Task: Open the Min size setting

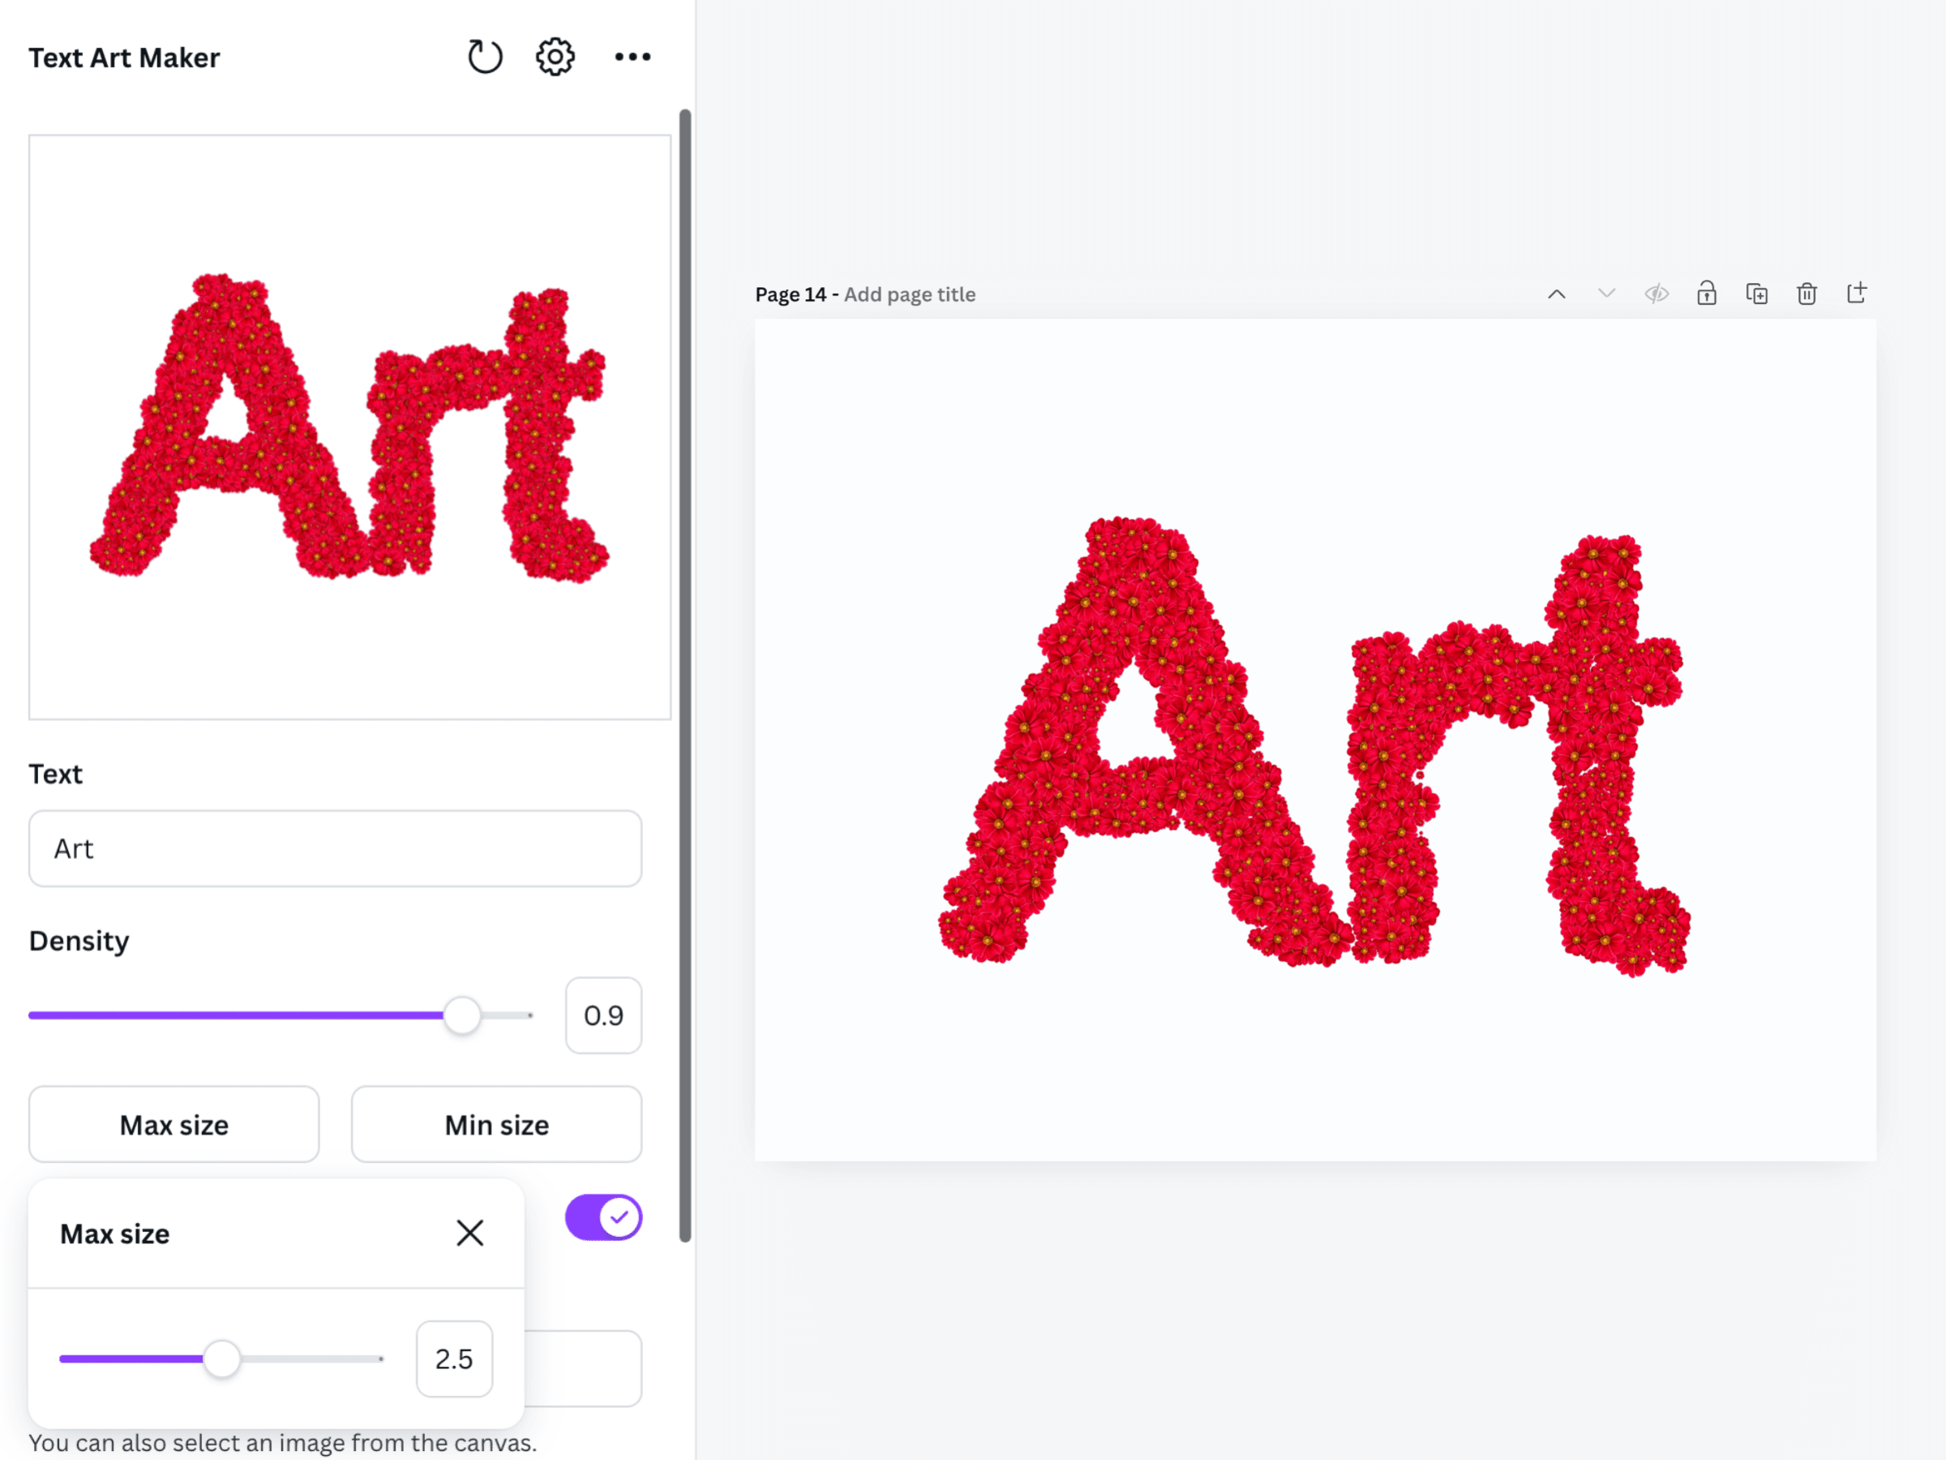Action: (497, 1125)
